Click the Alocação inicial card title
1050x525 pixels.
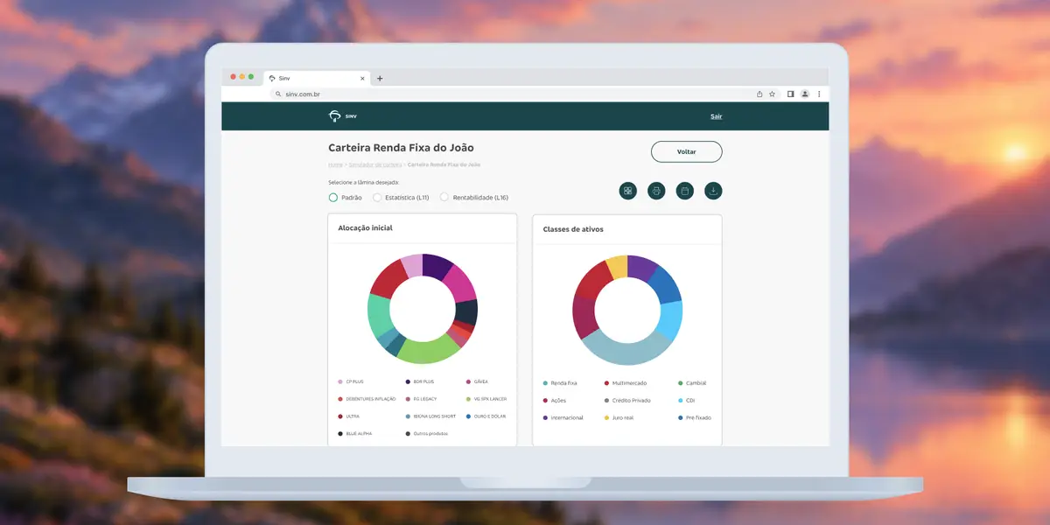(365, 228)
